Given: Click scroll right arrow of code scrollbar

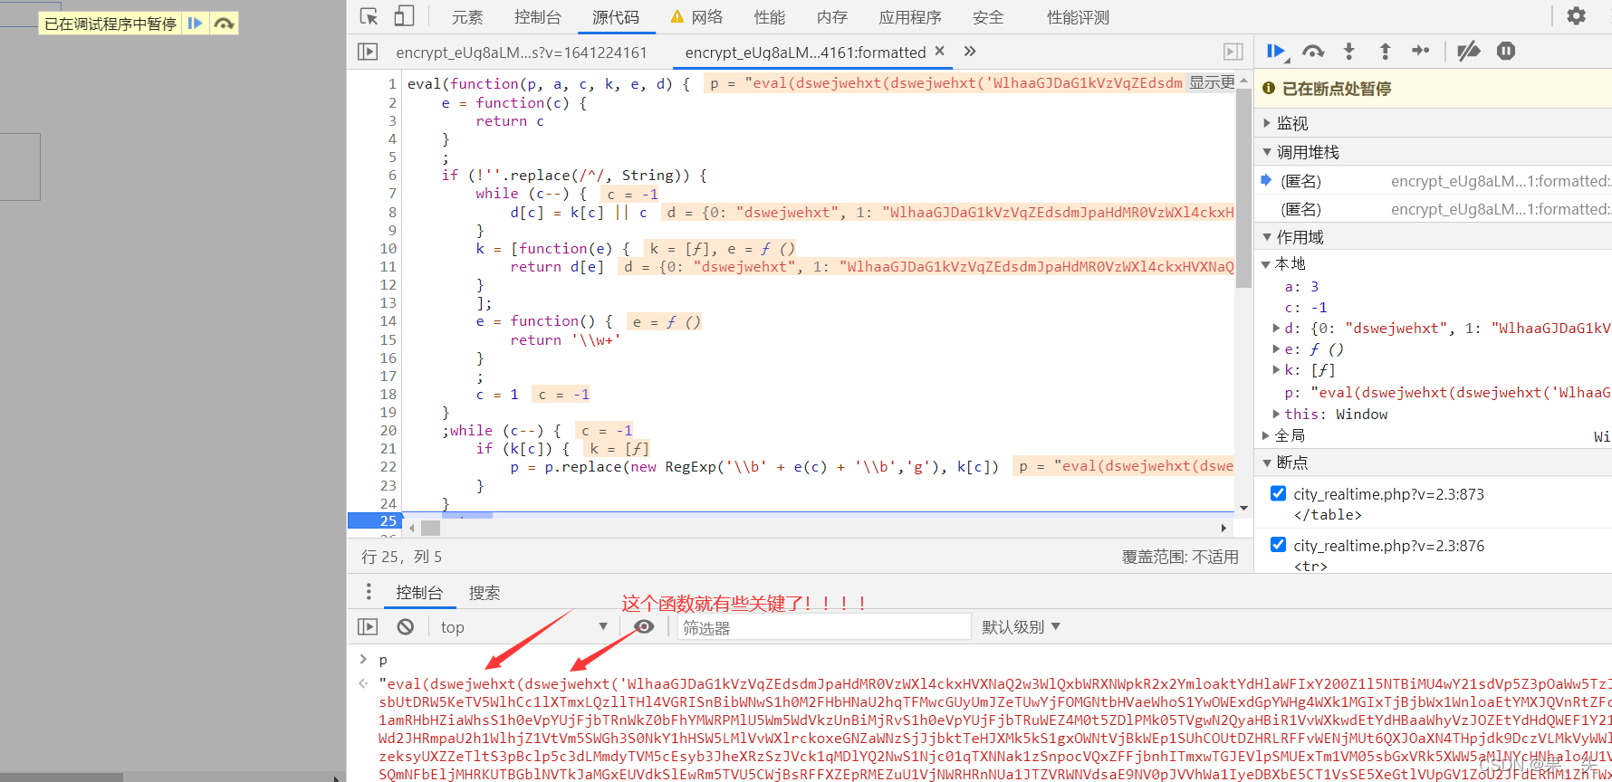Looking at the screenshot, I should [1223, 528].
